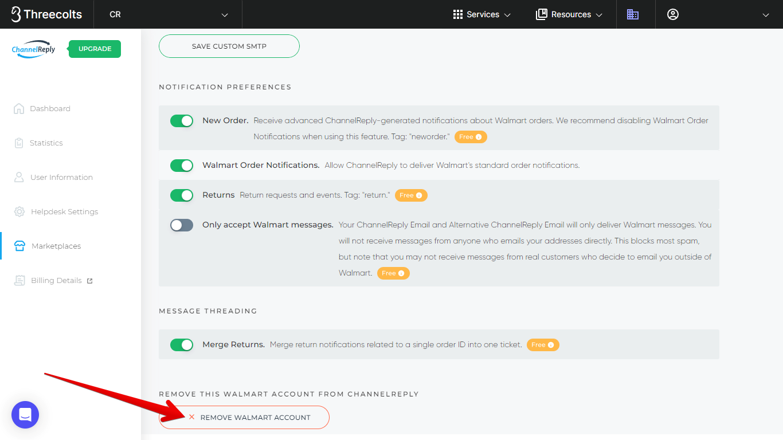The image size is (783, 440).
Task: Click the Resources book icon
Action: (x=542, y=14)
